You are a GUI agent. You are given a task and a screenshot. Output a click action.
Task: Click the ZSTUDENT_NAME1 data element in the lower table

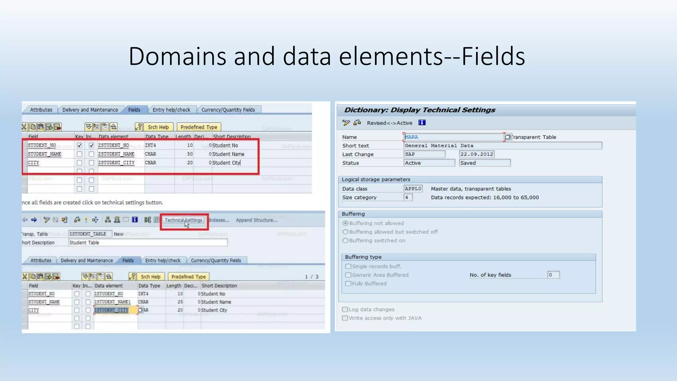pos(112,302)
